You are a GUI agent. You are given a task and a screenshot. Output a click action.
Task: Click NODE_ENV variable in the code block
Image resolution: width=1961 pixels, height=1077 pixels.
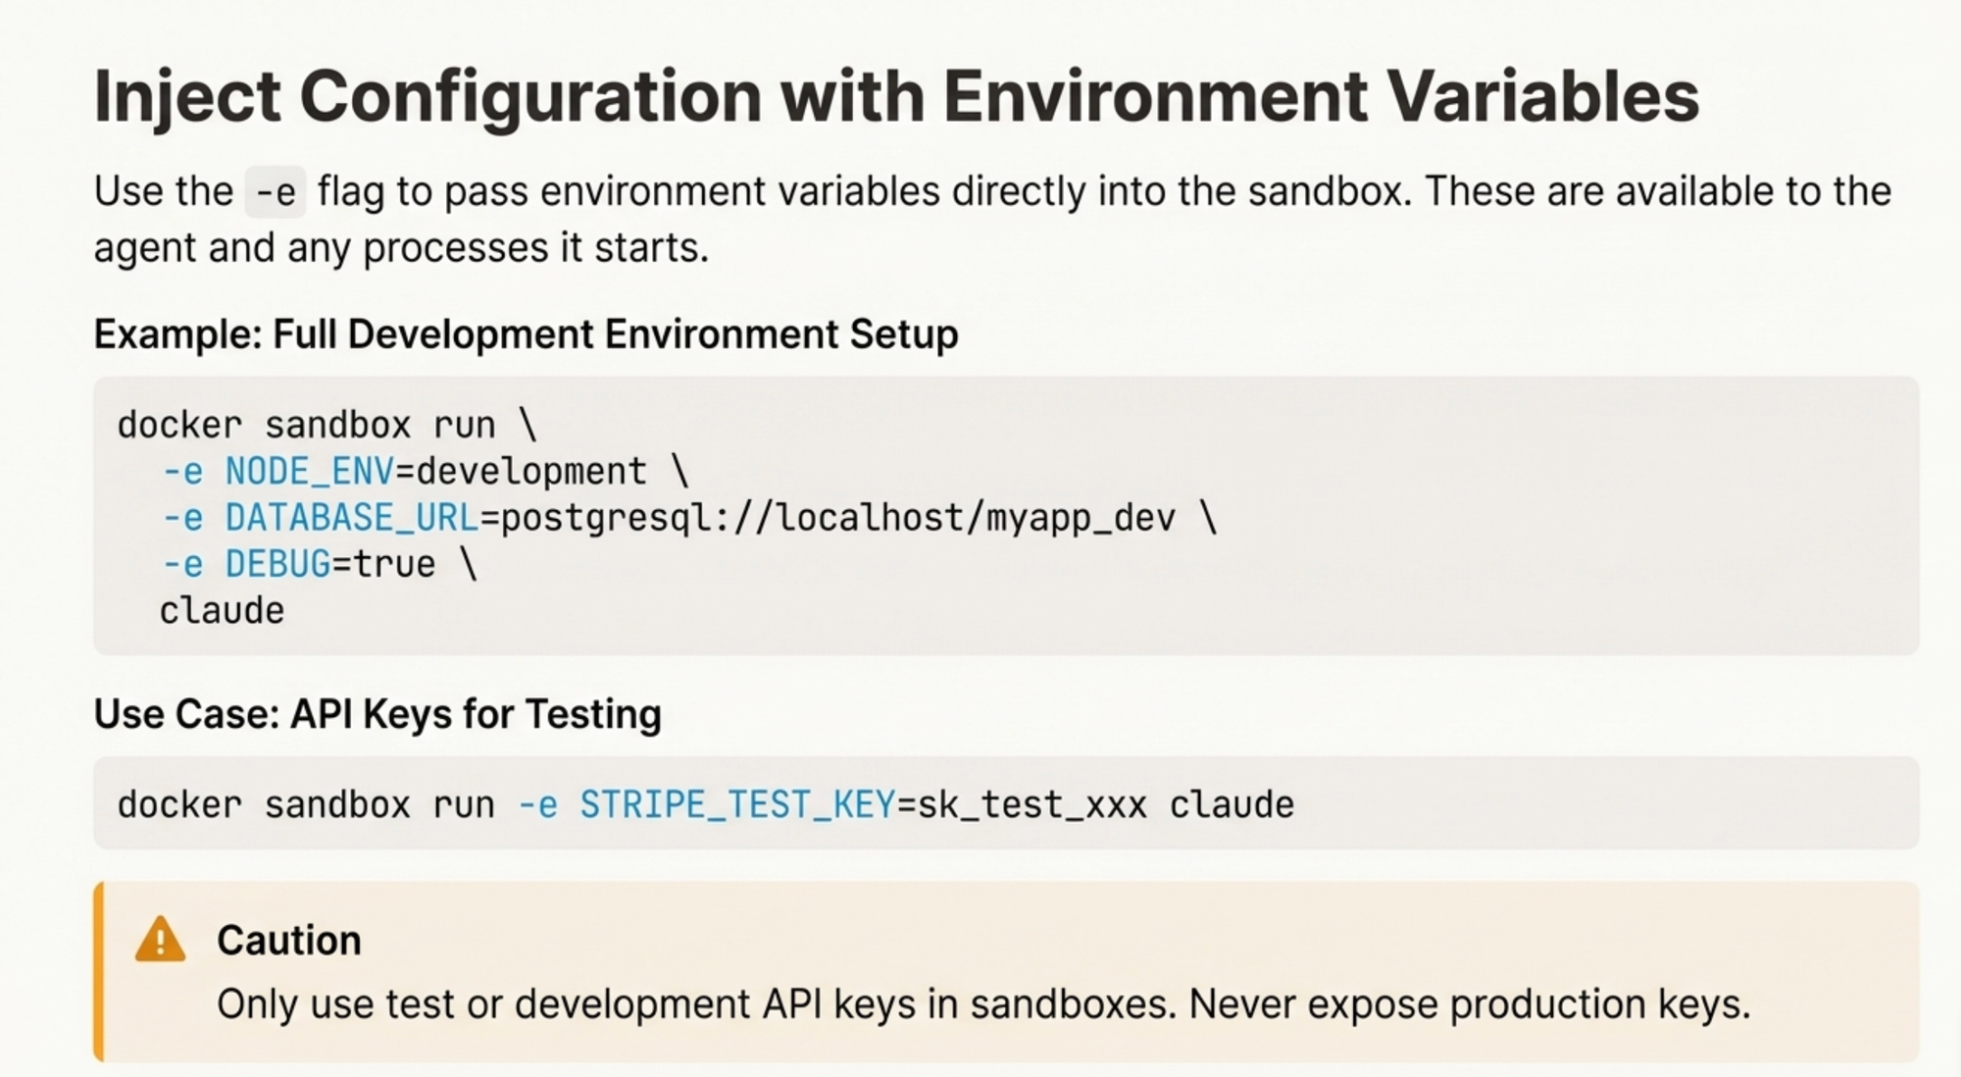(309, 472)
